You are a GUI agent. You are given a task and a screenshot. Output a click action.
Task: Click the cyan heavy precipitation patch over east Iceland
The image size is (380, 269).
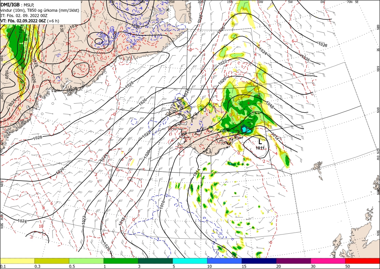click(247, 130)
